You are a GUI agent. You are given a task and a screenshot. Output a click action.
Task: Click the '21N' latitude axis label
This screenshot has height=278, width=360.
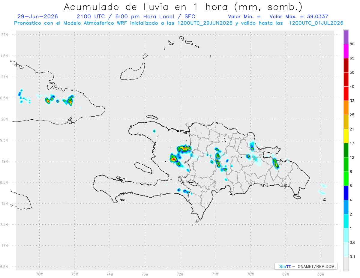coord(5,77)
